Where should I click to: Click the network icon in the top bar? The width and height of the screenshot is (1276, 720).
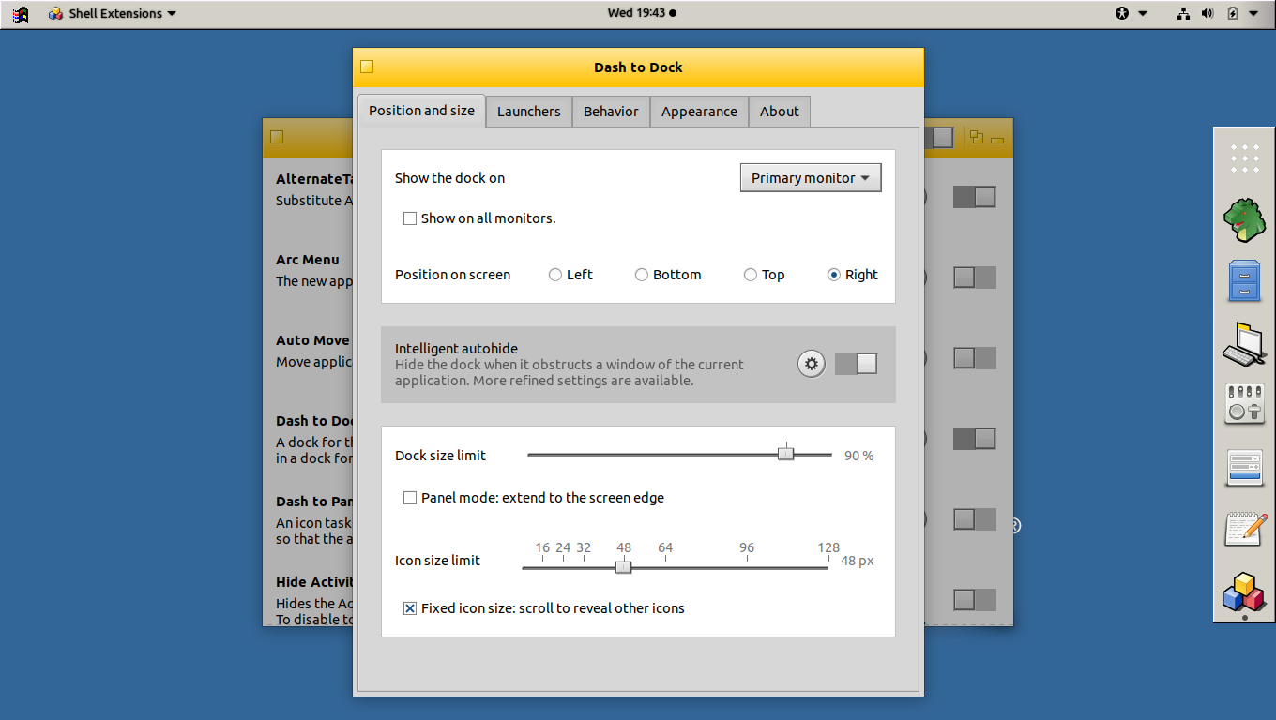pos(1184,13)
